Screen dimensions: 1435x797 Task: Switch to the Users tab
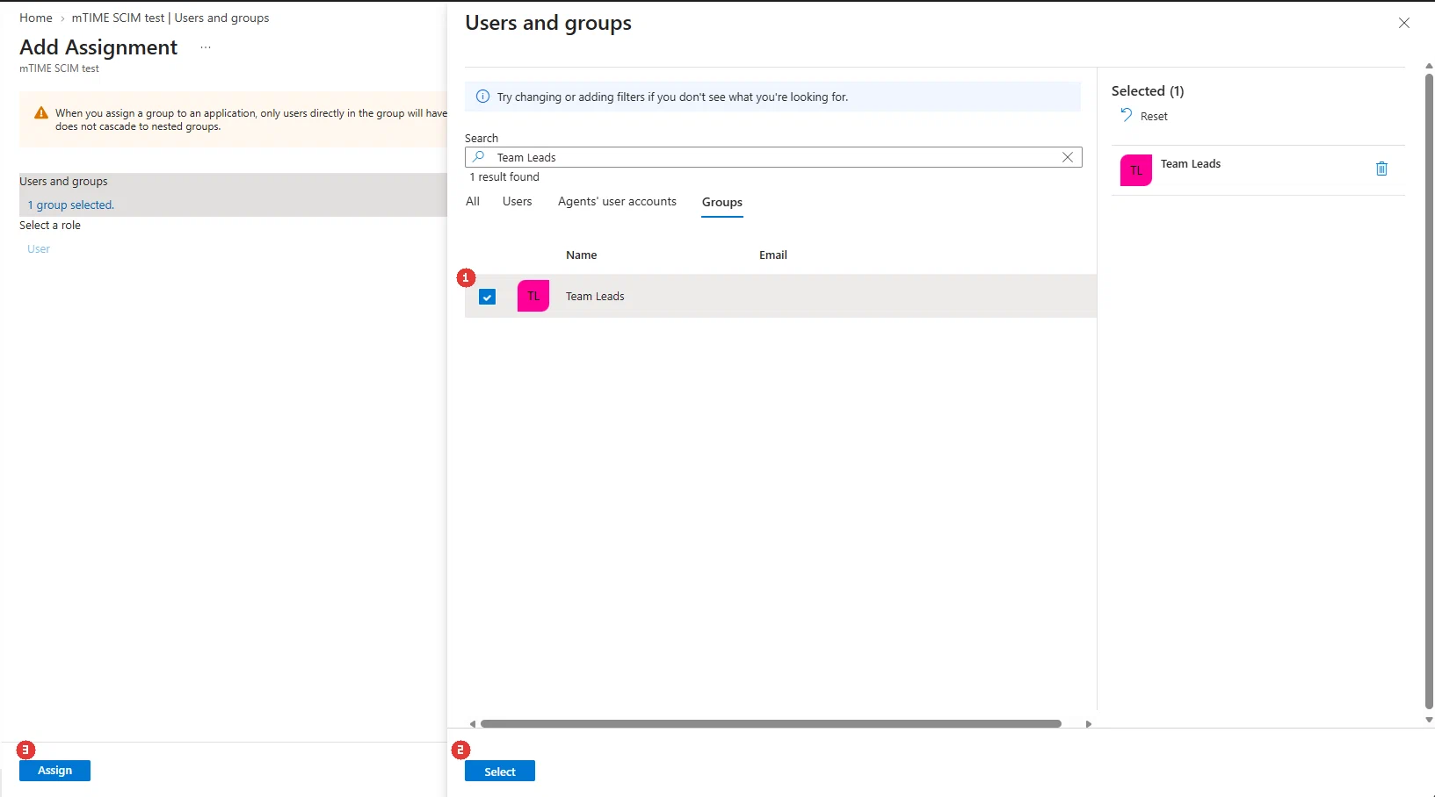(518, 201)
